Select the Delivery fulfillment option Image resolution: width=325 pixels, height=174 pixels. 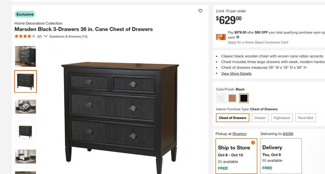(x=281, y=156)
